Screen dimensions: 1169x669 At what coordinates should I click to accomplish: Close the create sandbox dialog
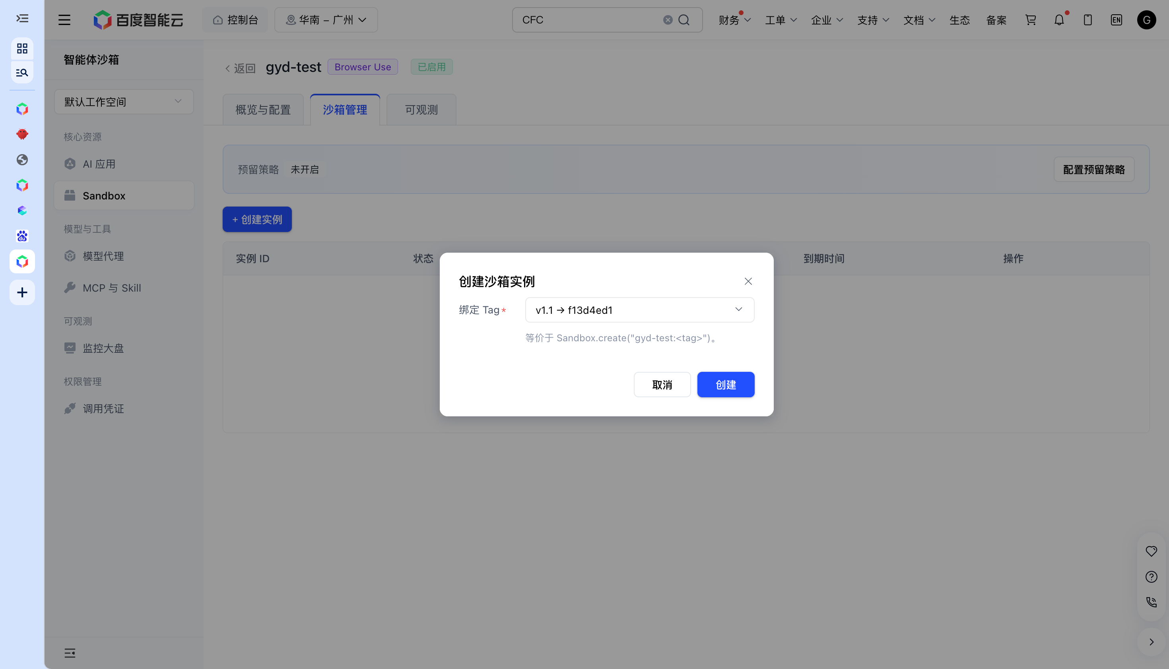(748, 281)
